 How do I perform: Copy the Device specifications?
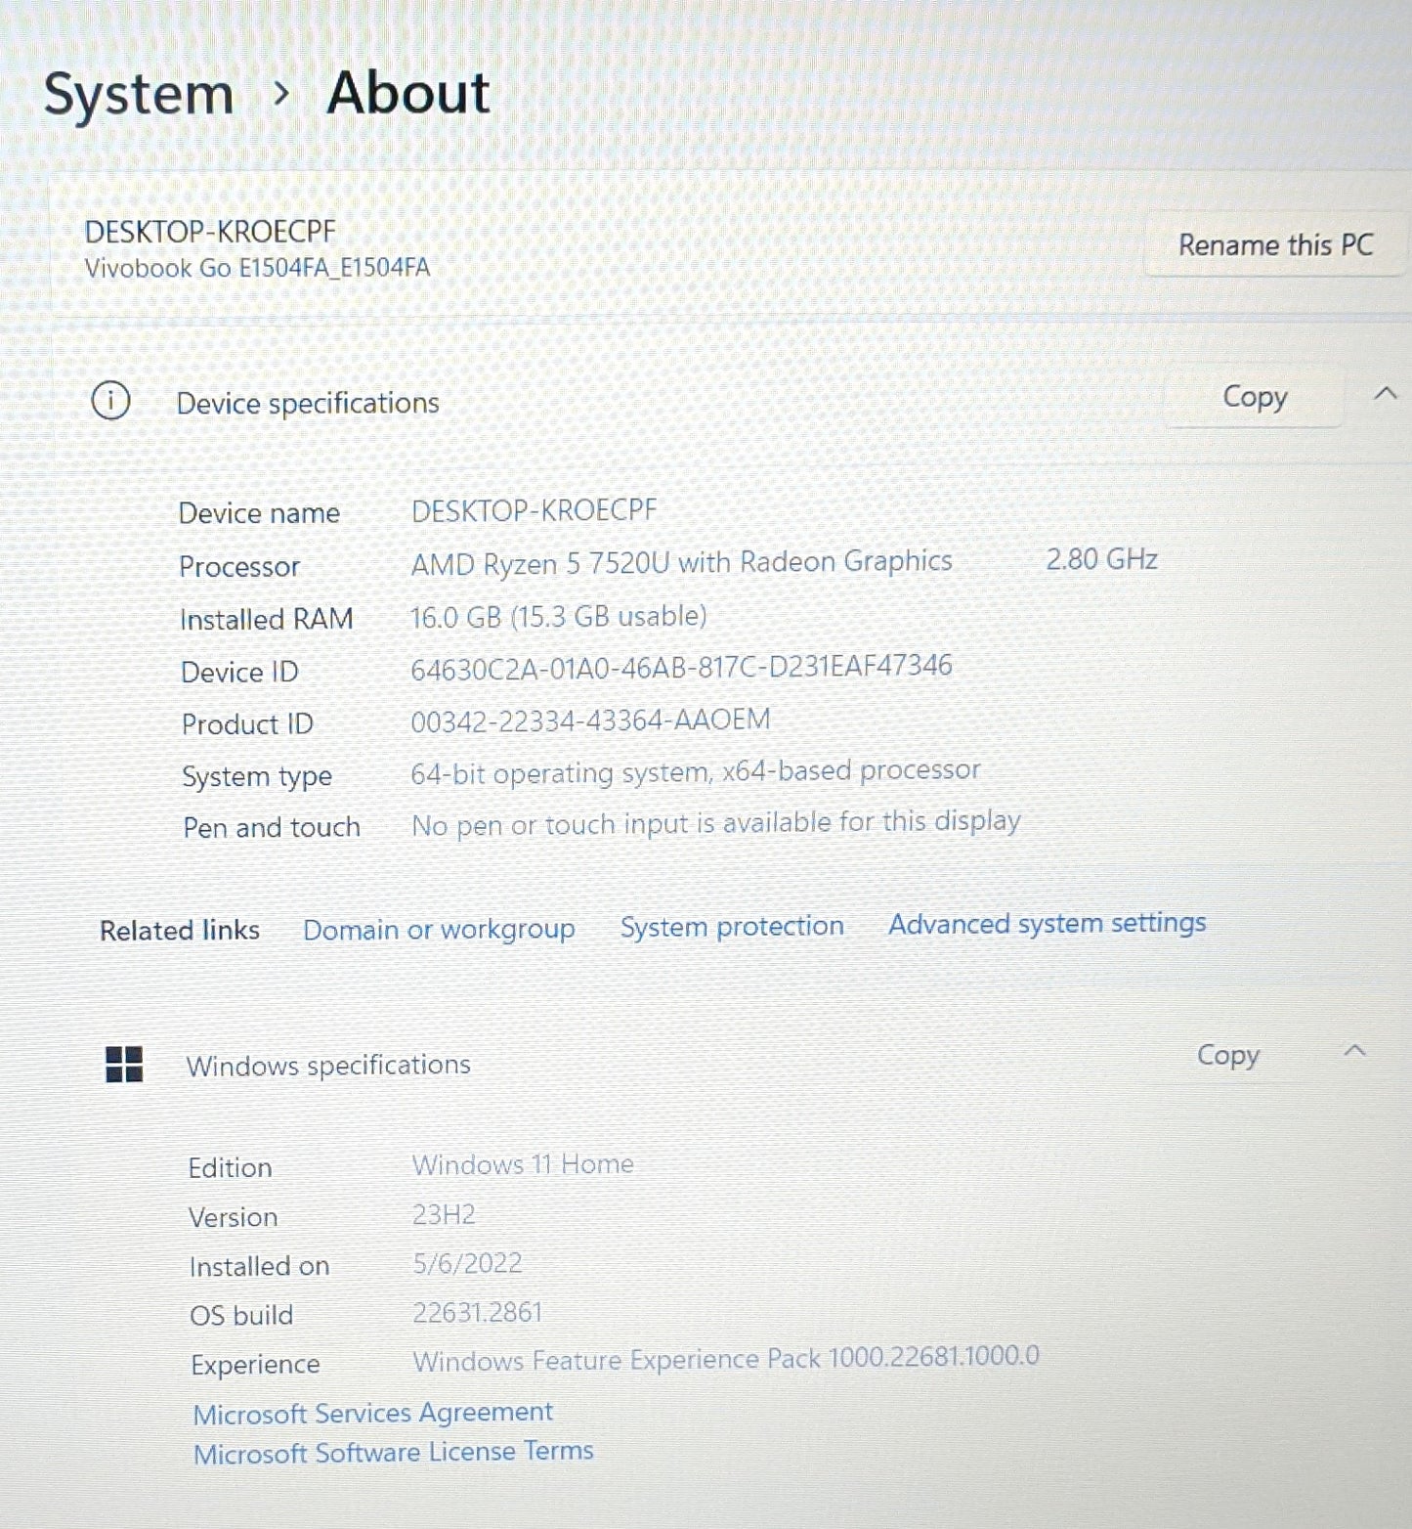click(x=1255, y=397)
